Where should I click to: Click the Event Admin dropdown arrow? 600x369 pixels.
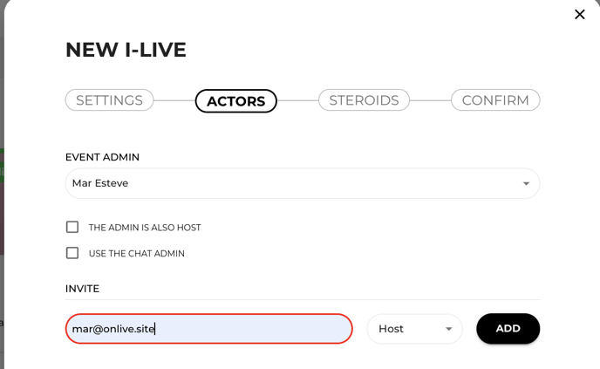coord(526,184)
